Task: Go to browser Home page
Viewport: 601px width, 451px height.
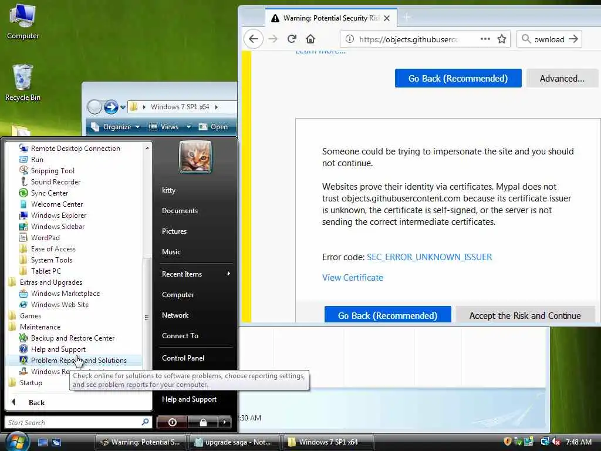Action: pos(310,39)
